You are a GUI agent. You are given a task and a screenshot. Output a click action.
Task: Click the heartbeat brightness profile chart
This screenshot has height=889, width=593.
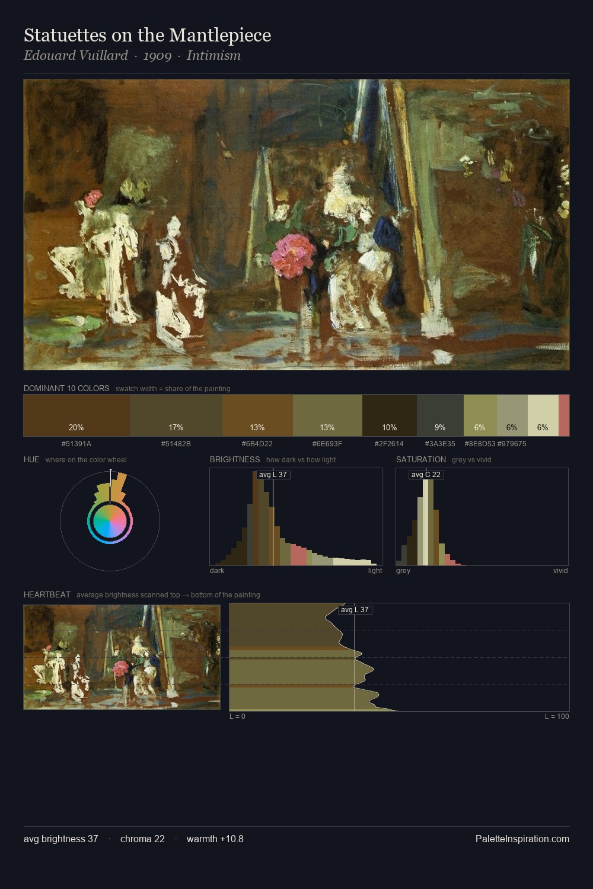(399, 657)
